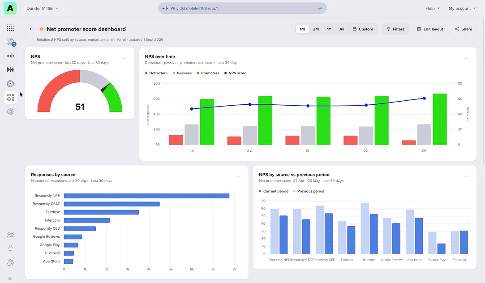Open the dotted grid apps icon in sidebar
This screenshot has width=485, height=283.
tap(10, 28)
